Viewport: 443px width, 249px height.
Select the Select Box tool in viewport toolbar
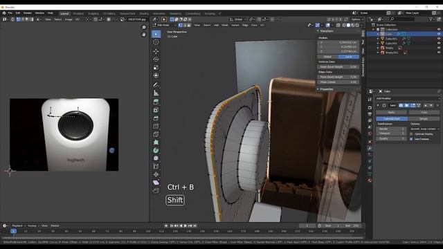156,34
